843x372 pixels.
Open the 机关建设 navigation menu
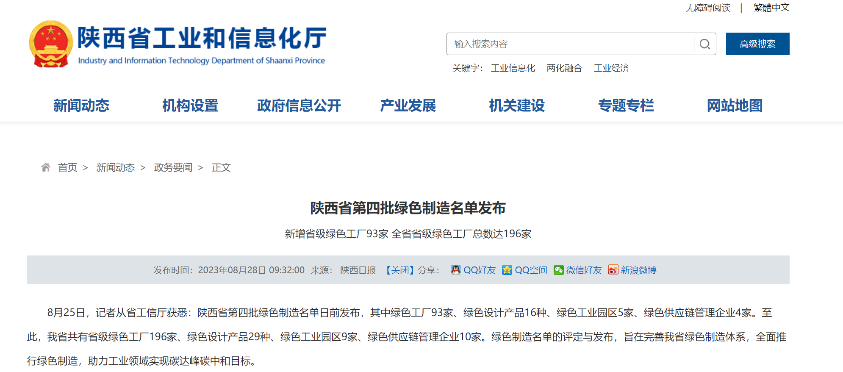(x=517, y=105)
